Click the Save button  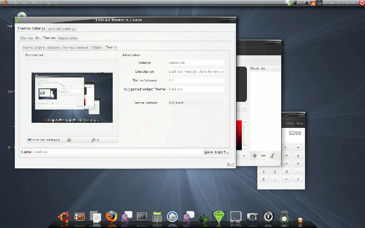click(208, 152)
